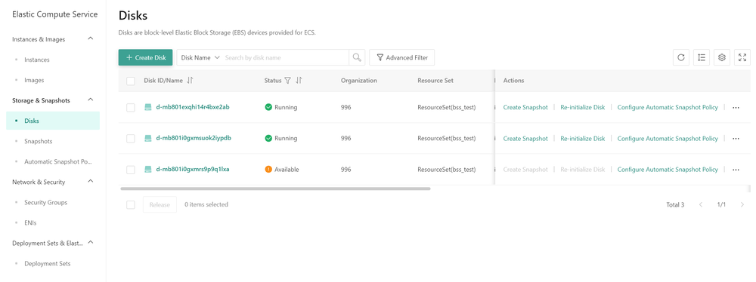The width and height of the screenshot is (756, 282).
Task: Create Snapshot for d-mb801i0gxmsuok2iypdb
Action: tap(525, 139)
